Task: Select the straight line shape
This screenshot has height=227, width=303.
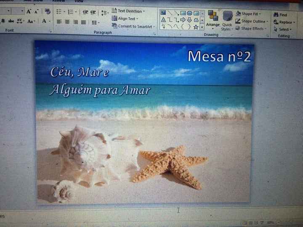Action: tap(170, 13)
